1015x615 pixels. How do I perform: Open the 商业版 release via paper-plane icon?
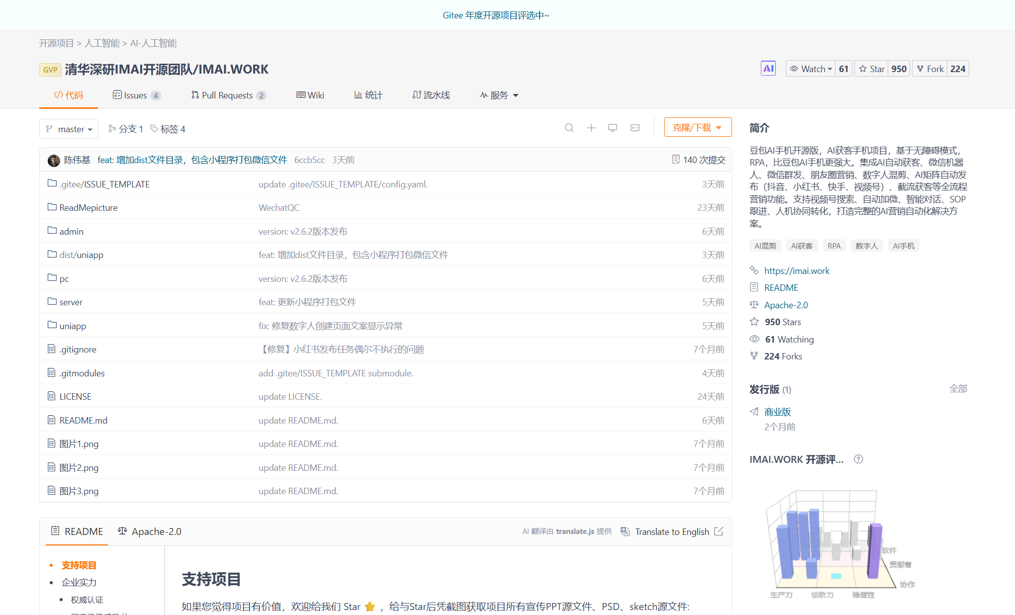tap(754, 412)
